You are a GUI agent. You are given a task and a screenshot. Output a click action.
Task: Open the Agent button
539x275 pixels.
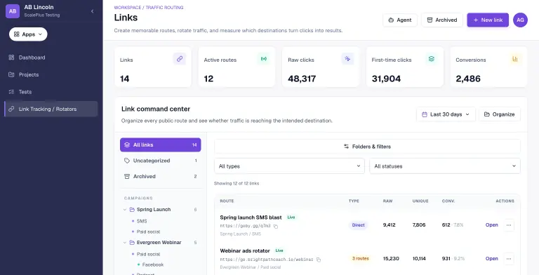(400, 20)
